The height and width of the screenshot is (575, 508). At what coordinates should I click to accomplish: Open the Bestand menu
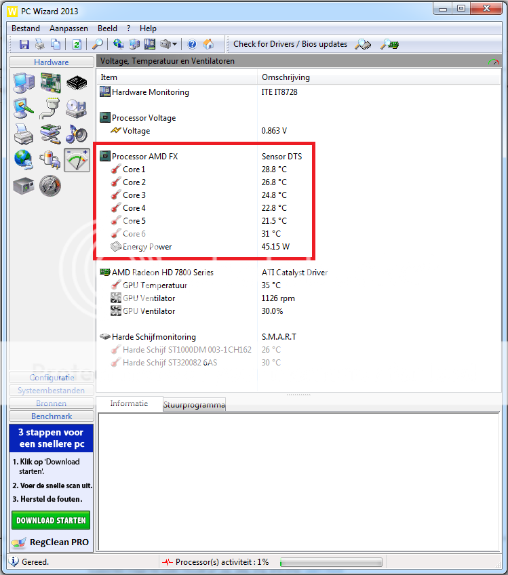pos(26,28)
